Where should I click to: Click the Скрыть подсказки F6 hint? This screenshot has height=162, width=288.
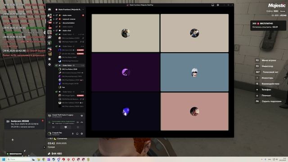pos(269,101)
